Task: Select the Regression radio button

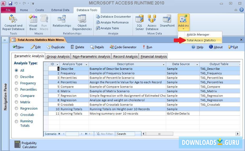Action: point(16,108)
